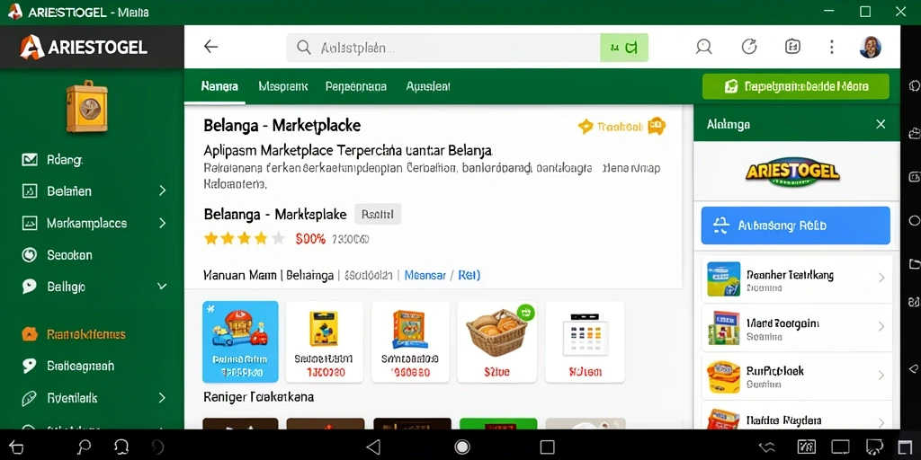Click the Arlestplaan search field
This screenshot has height=460, width=921.
[443, 48]
